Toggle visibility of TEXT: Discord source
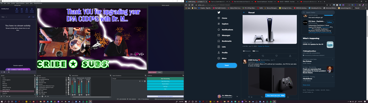Image resolution: width=368 pixels, height=103 pixels. tap(66, 78)
